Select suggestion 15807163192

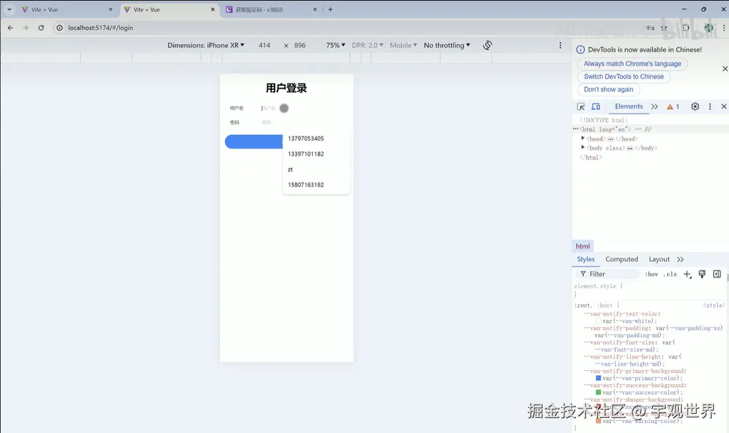click(x=316, y=185)
